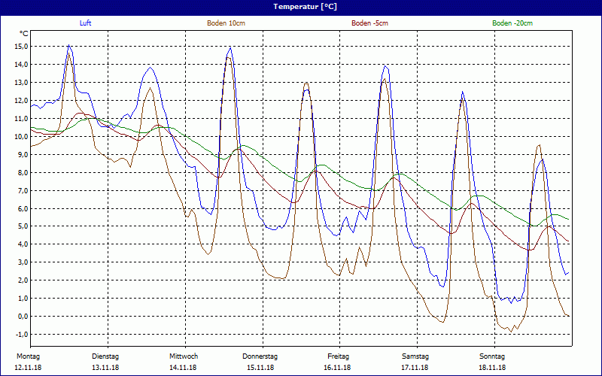The width and height of the screenshot is (602, 376).
Task: Click the 12.11.18 date label
Action: [x=28, y=368]
